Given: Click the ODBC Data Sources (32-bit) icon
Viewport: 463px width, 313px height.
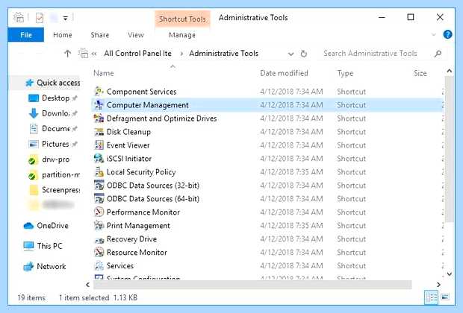Looking at the screenshot, I should point(99,186).
